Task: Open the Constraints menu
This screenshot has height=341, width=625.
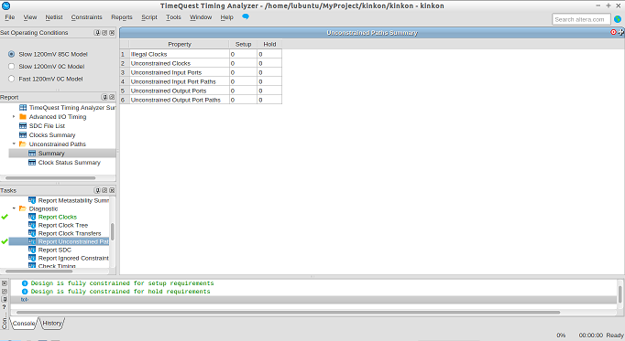Action: pyautogui.click(x=86, y=17)
